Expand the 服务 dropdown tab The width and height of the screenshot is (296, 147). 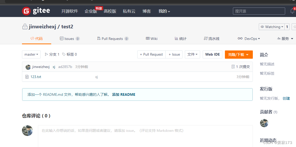(285, 39)
